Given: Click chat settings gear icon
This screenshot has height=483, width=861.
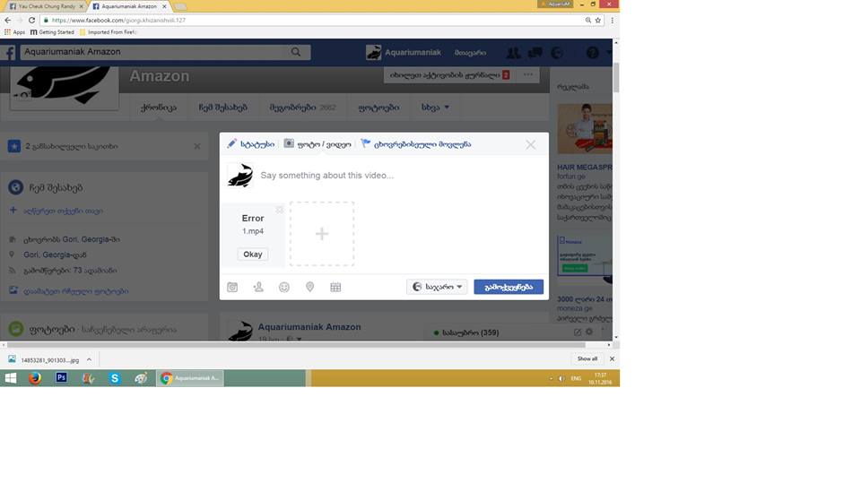Looking at the screenshot, I should click(x=589, y=332).
